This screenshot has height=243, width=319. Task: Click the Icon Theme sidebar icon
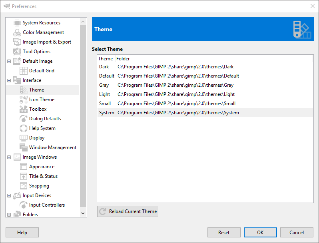click(24, 100)
